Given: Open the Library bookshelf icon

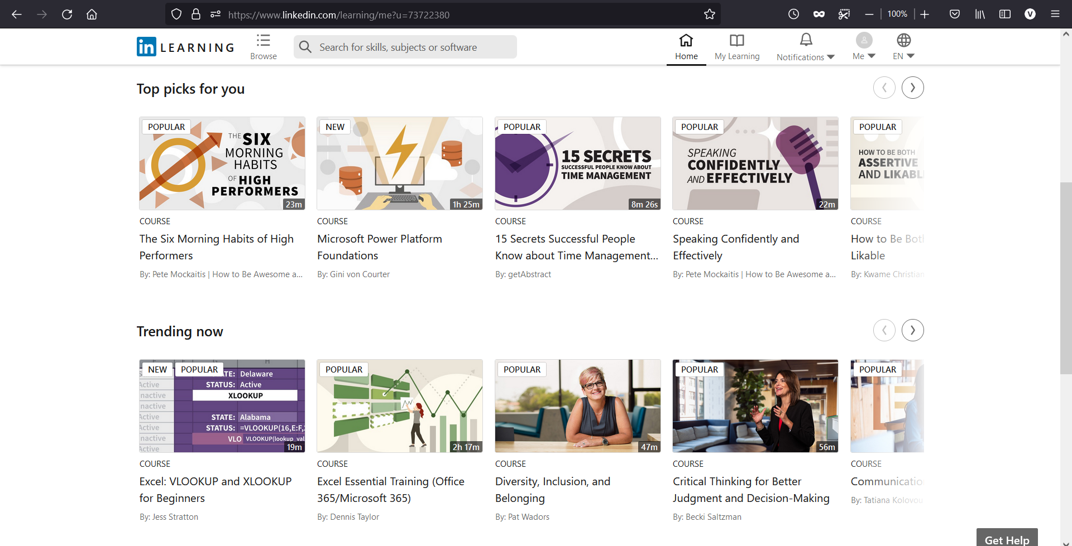Looking at the screenshot, I should coord(980,15).
